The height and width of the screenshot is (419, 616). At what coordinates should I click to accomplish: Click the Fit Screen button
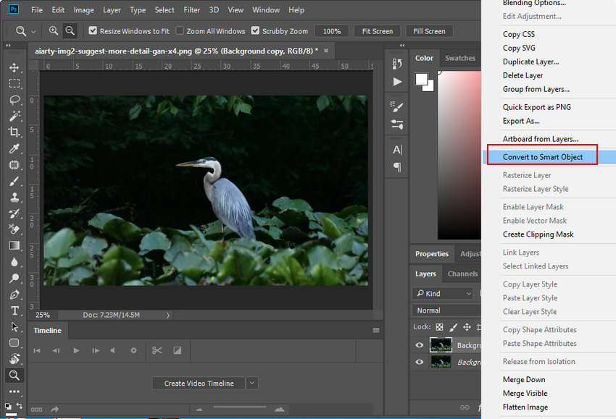[x=377, y=30]
